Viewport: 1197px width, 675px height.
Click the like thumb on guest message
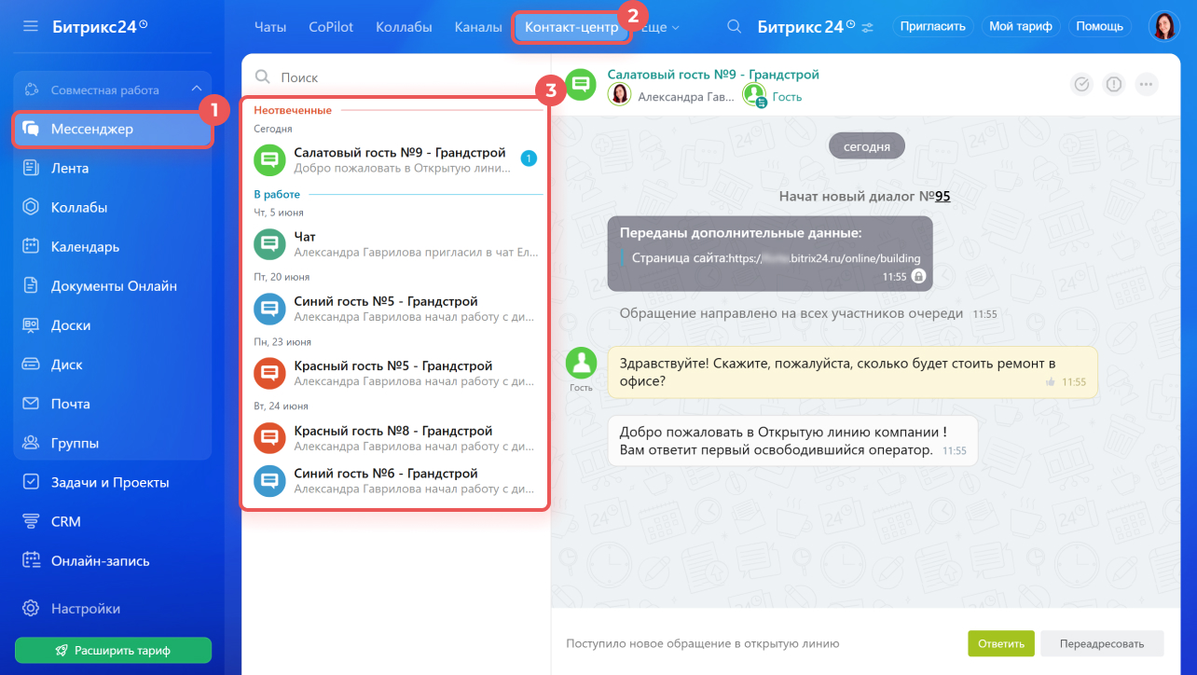coord(1051,382)
